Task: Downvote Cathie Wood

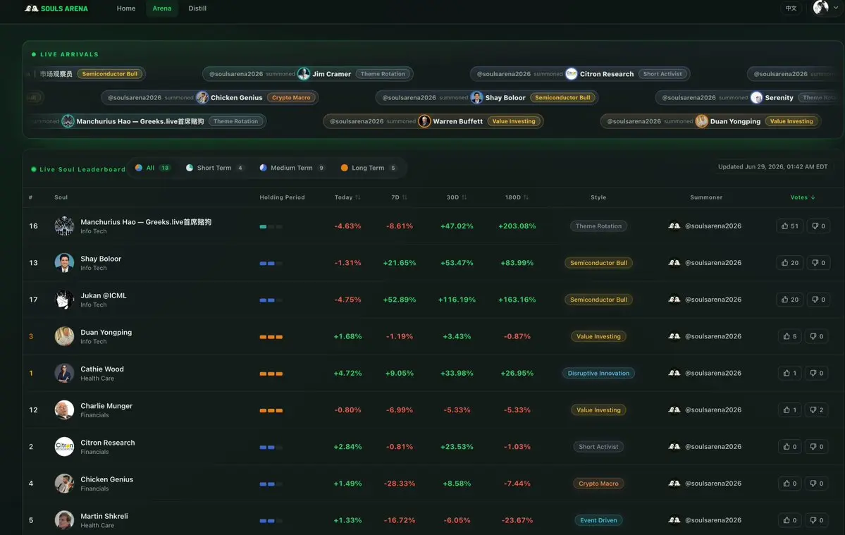Action: click(x=816, y=373)
